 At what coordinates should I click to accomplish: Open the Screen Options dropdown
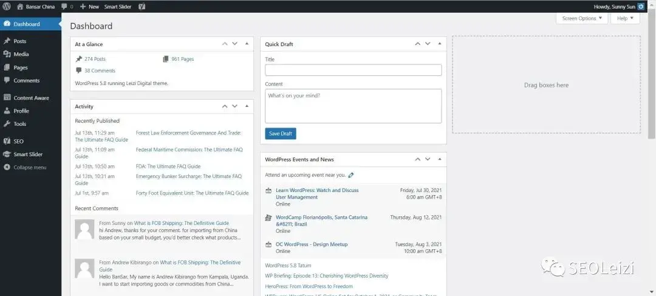(x=582, y=18)
